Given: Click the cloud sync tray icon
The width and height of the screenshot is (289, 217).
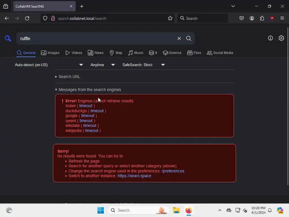Looking at the screenshot, I should [x=229, y=210].
